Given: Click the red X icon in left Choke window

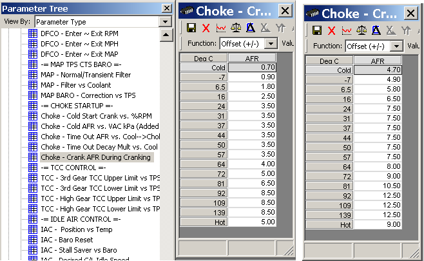Looking at the screenshot, I should click(206, 28).
